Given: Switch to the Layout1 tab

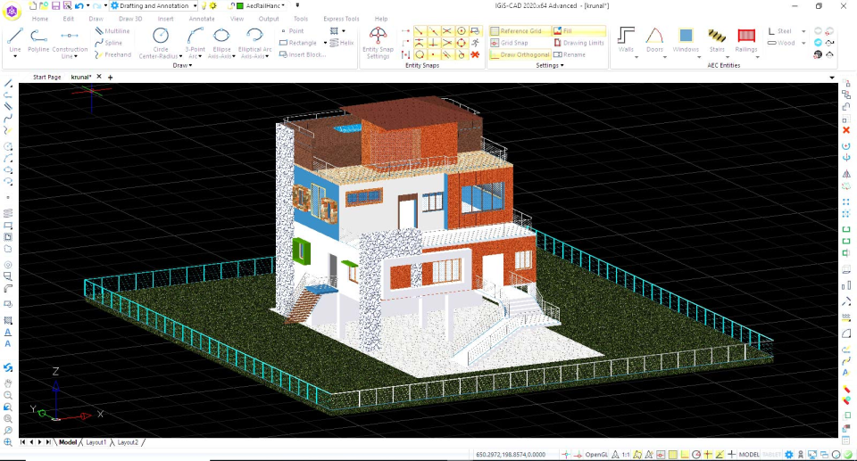Looking at the screenshot, I should (96, 442).
